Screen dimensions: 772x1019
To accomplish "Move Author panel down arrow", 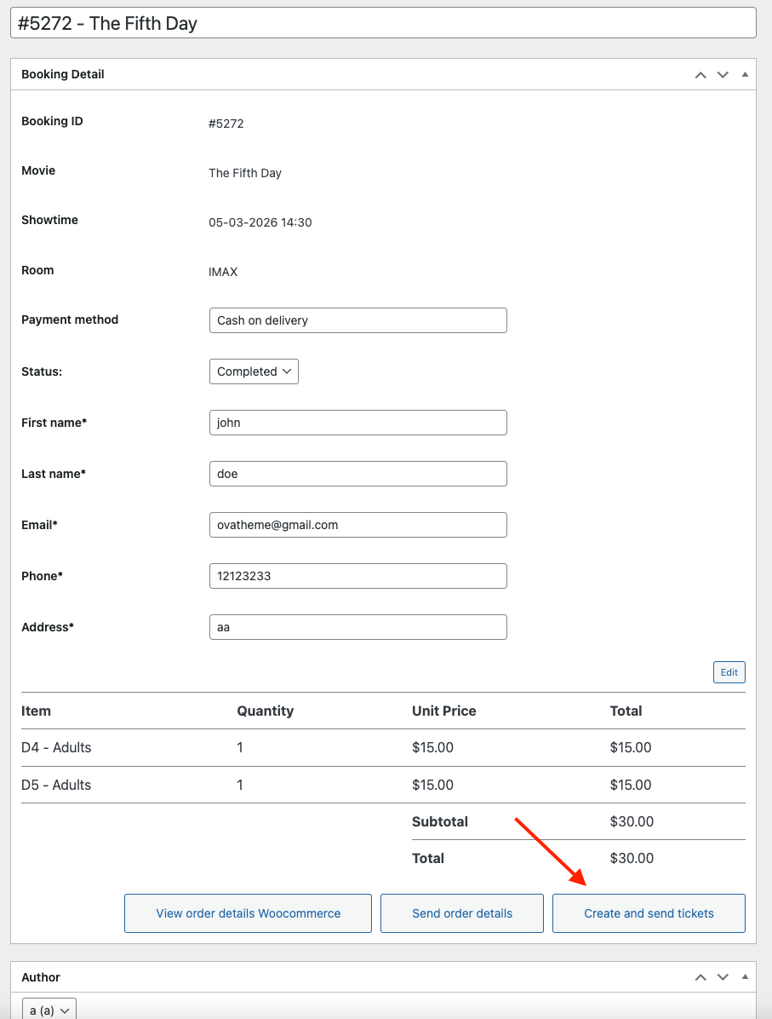I will (723, 976).
